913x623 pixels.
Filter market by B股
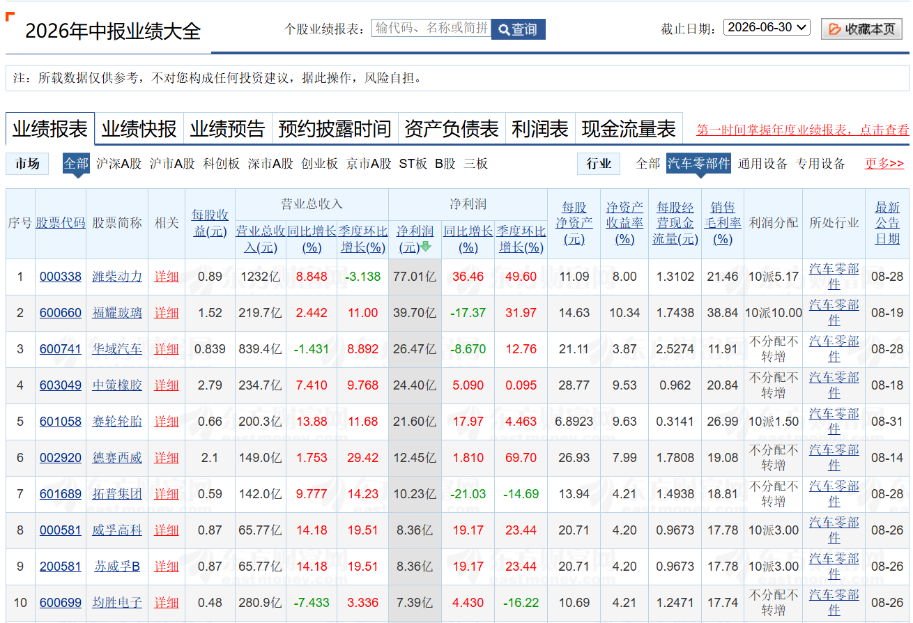[445, 164]
